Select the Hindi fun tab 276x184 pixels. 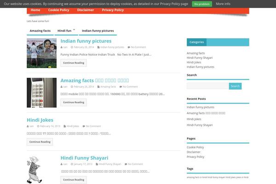click(x=64, y=31)
